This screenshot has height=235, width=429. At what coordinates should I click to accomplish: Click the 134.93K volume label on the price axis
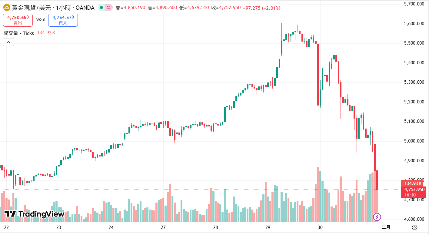(414, 183)
